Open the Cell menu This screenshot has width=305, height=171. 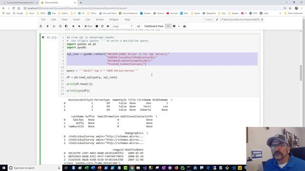point(88,19)
